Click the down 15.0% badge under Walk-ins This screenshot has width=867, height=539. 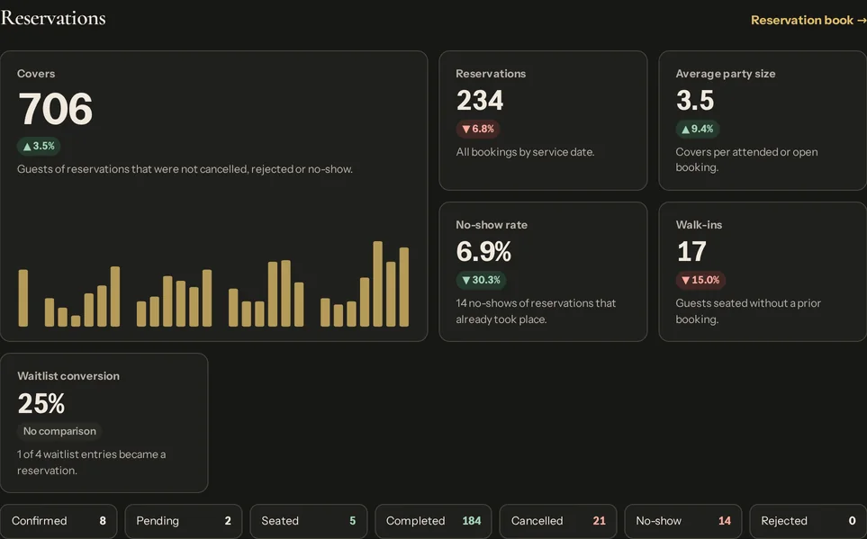point(700,280)
